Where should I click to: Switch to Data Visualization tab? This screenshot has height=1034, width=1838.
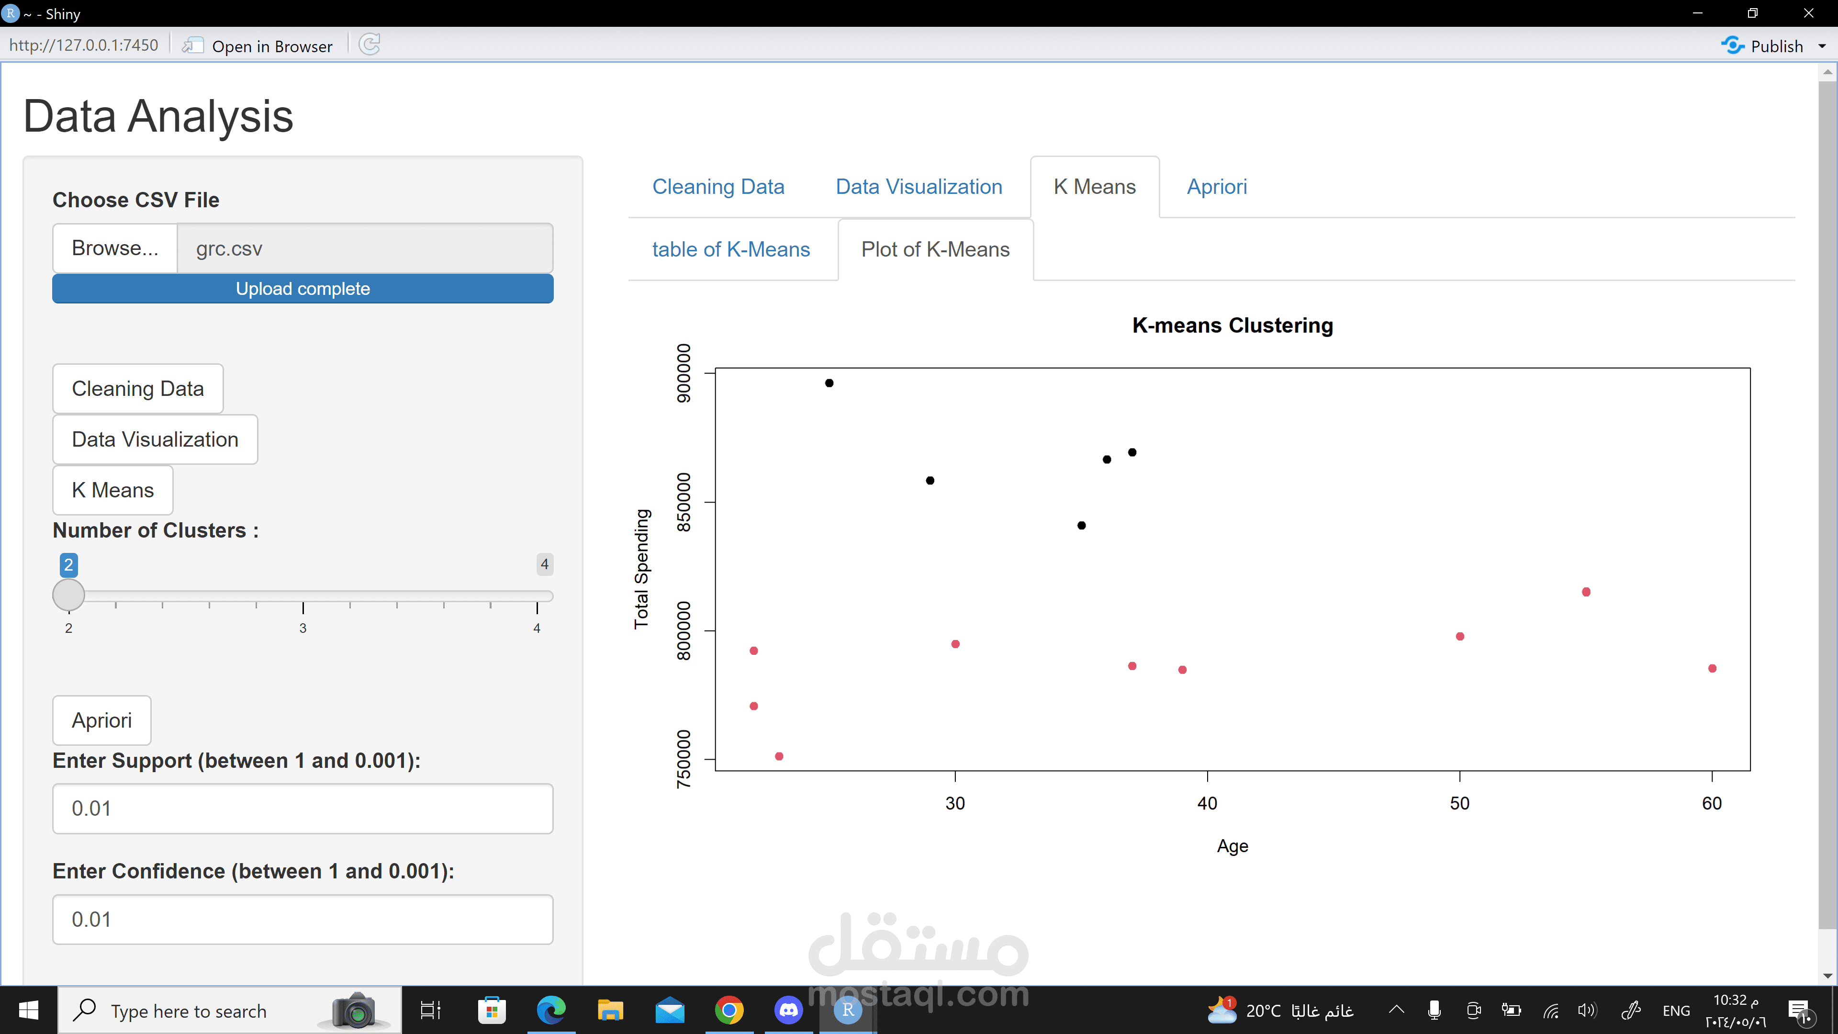tap(919, 187)
